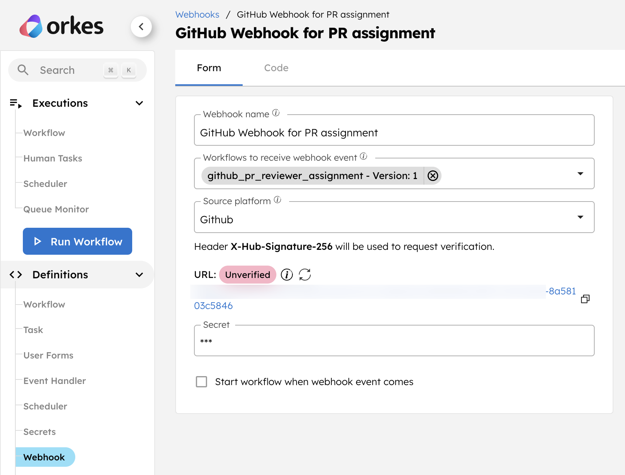This screenshot has width=625, height=475.
Task: Select the Form tab
Action: tap(209, 68)
